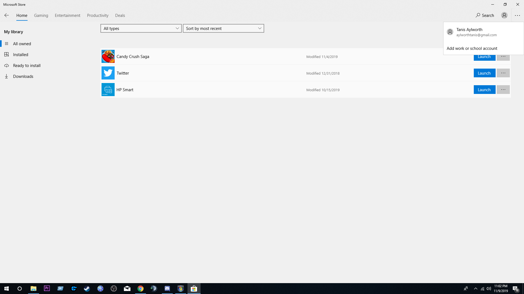Click the HP Smart app icon
524x294 pixels.
tap(108, 90)
